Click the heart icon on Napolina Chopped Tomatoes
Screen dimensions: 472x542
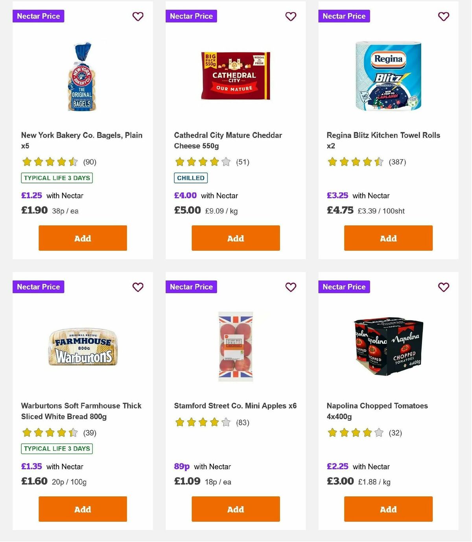pos(444,287)
